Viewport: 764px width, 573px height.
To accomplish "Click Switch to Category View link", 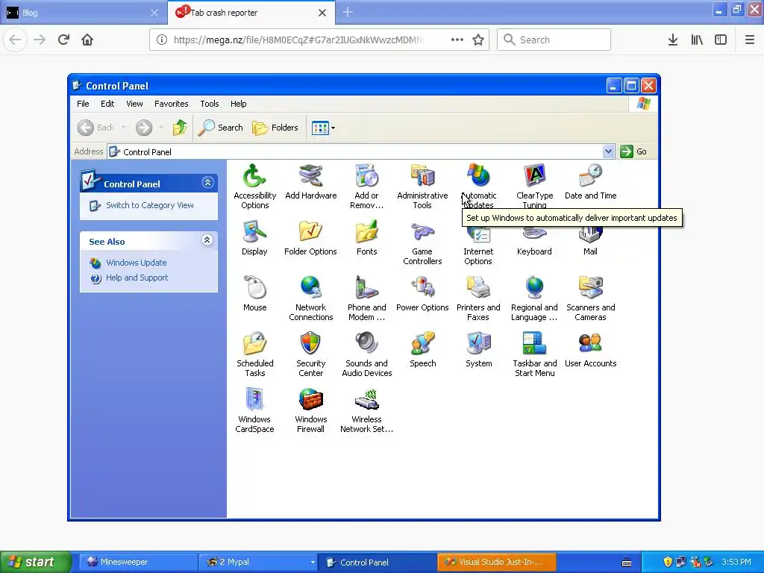I will pos(149,206).
